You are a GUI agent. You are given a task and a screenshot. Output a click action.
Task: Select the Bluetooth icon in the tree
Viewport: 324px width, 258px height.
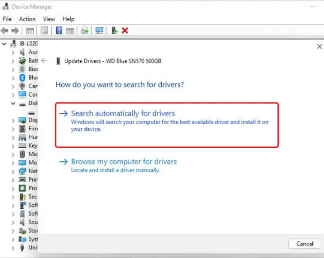(22, 78)
